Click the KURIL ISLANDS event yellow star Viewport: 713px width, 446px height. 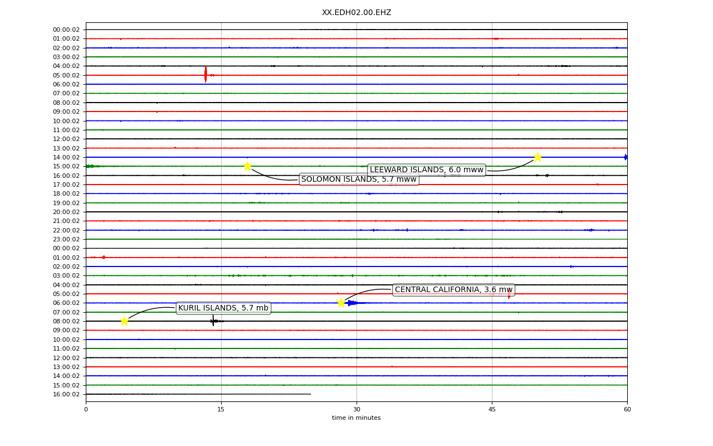pos(124,321)
